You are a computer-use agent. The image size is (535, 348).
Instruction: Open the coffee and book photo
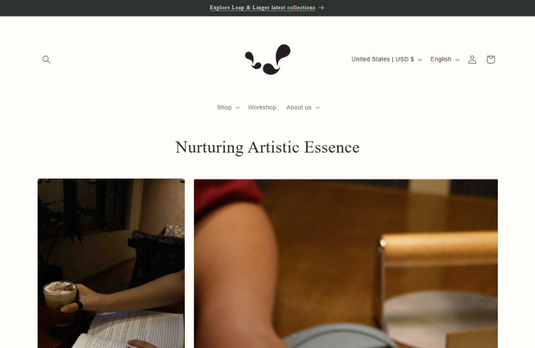click(x=111, y=263)
